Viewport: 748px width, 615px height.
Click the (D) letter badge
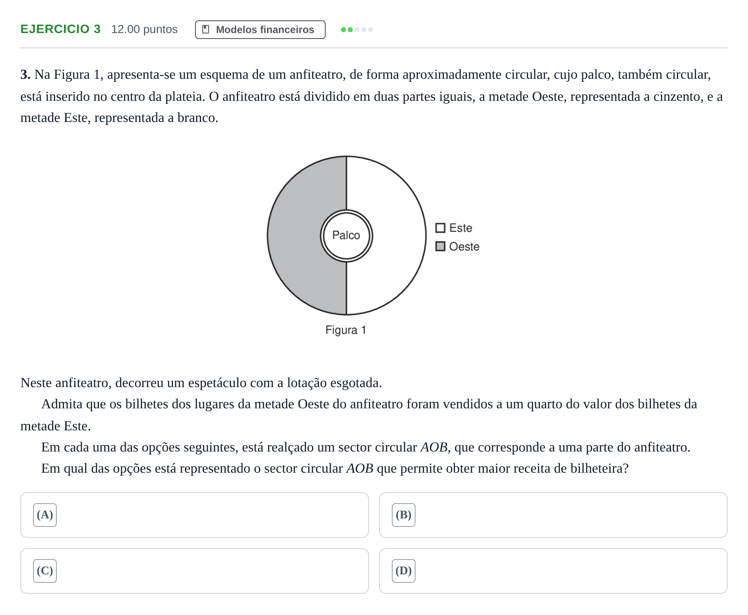404,571
